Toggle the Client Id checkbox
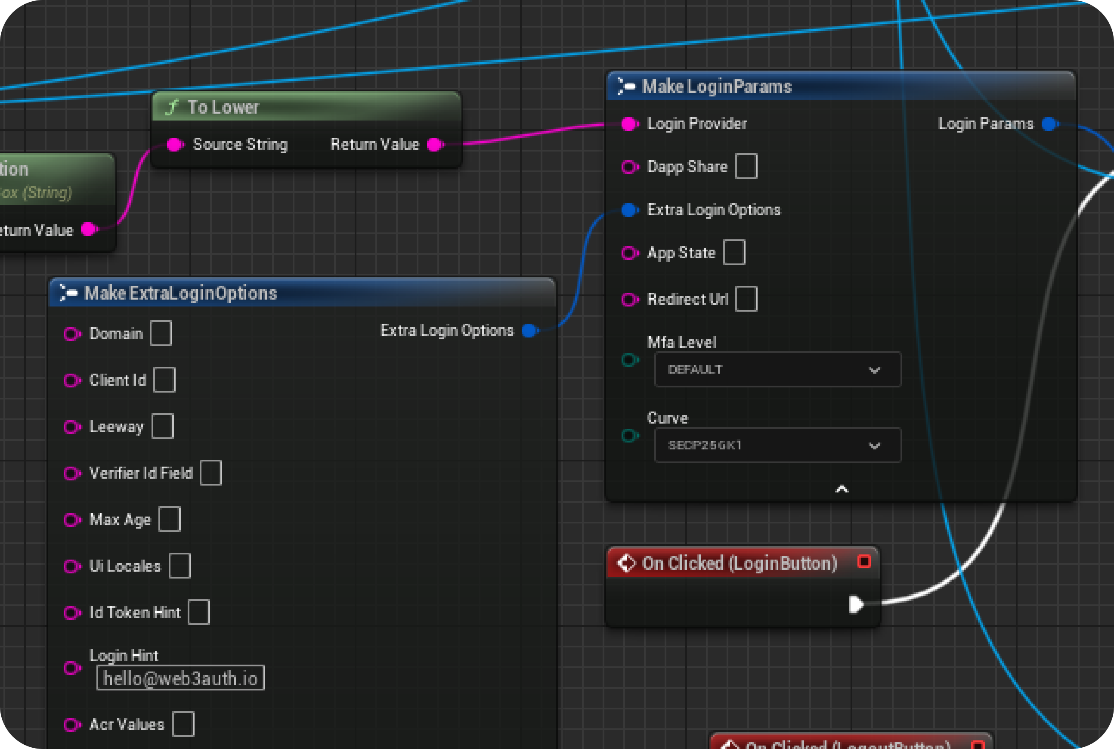The height and width of the screenshot is (749, 1114). pos(164,380)
